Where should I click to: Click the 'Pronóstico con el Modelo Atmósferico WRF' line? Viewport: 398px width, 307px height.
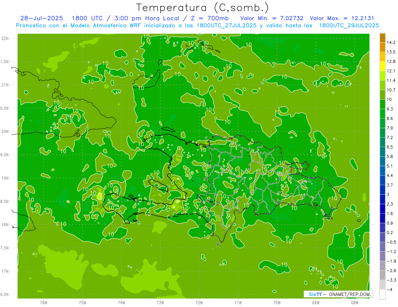[79, 26]
